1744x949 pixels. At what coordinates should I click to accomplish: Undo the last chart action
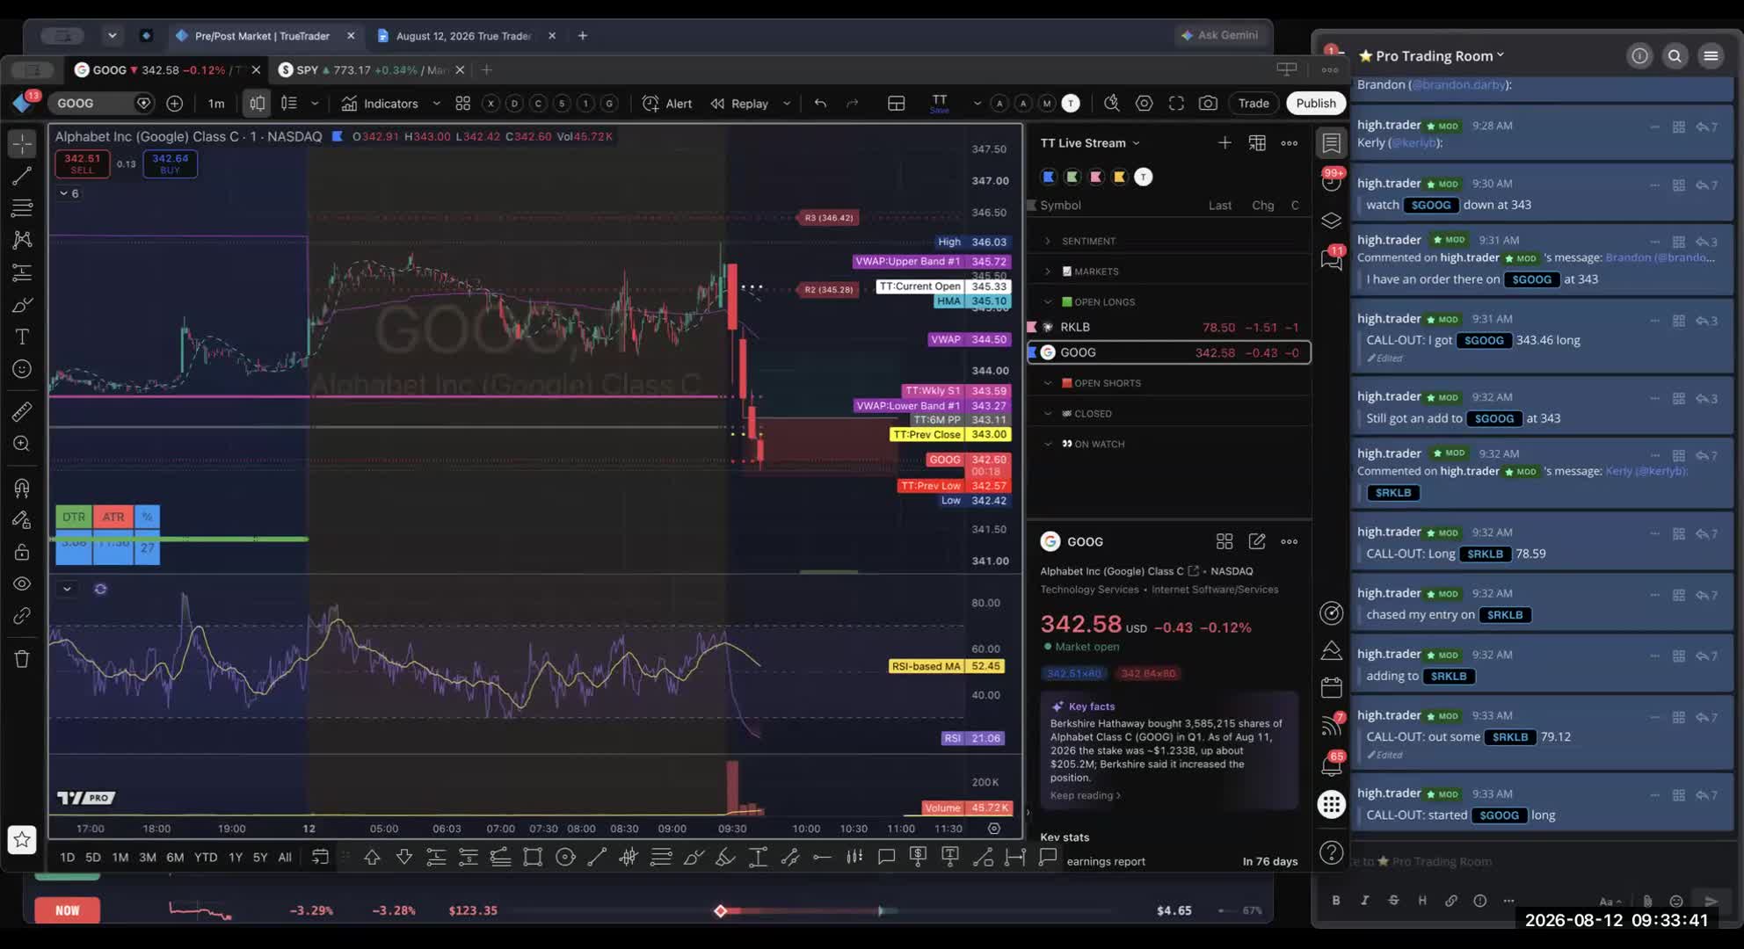[x=820, y=103]
